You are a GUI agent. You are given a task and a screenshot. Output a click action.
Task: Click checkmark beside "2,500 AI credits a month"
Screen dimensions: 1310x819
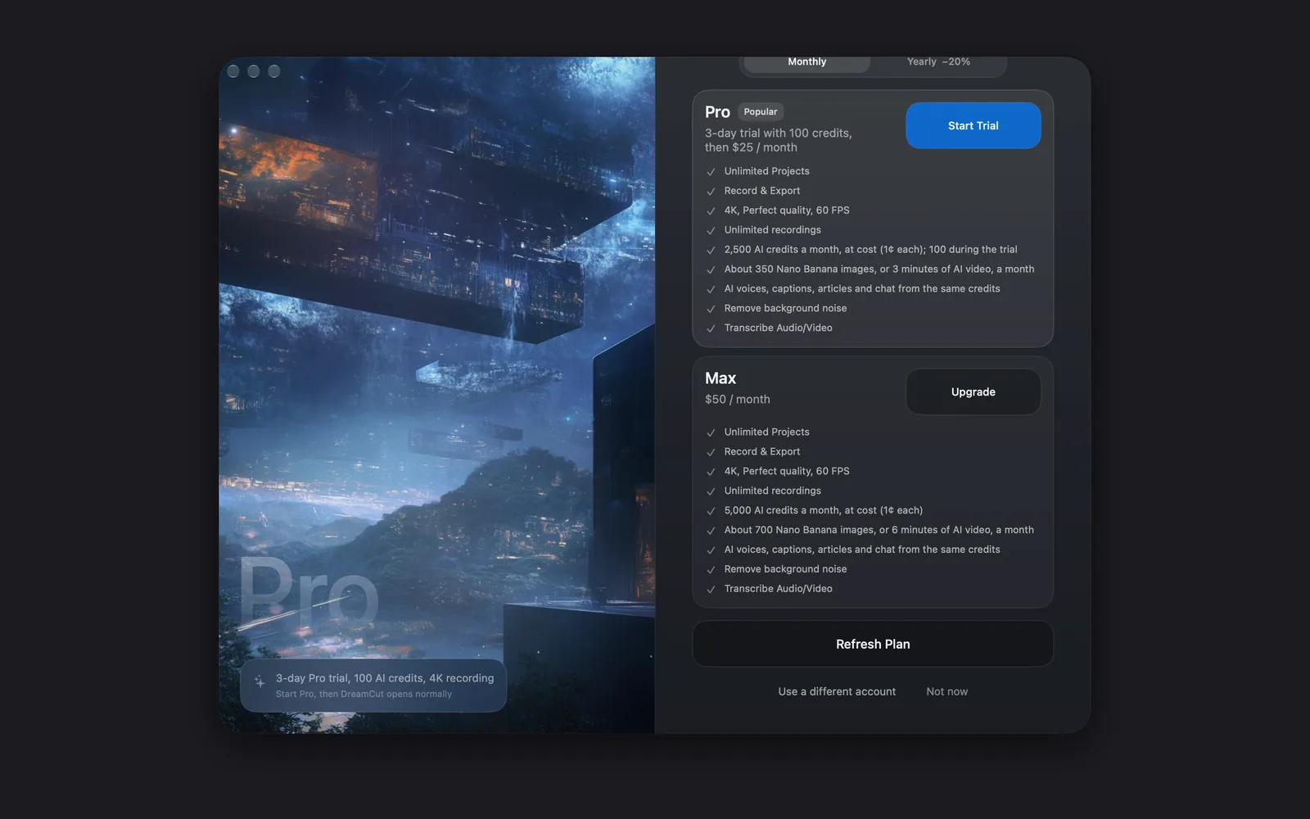point(711,251)
